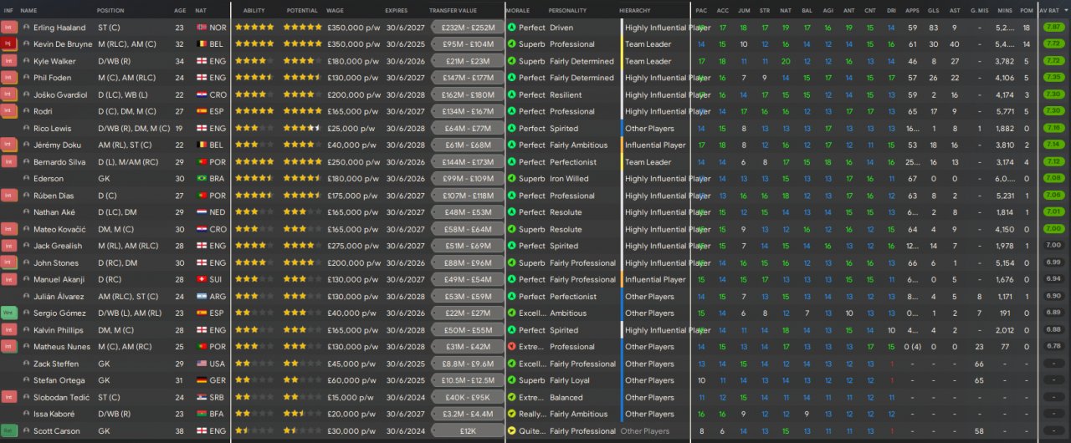Click the person icon next to Zack Steffen

click(27, 364)
